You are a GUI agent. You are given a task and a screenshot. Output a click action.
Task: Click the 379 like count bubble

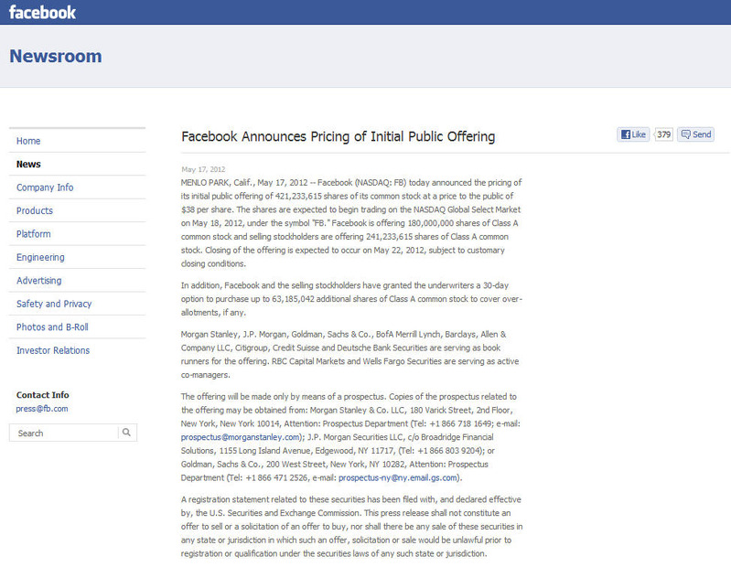663,134
